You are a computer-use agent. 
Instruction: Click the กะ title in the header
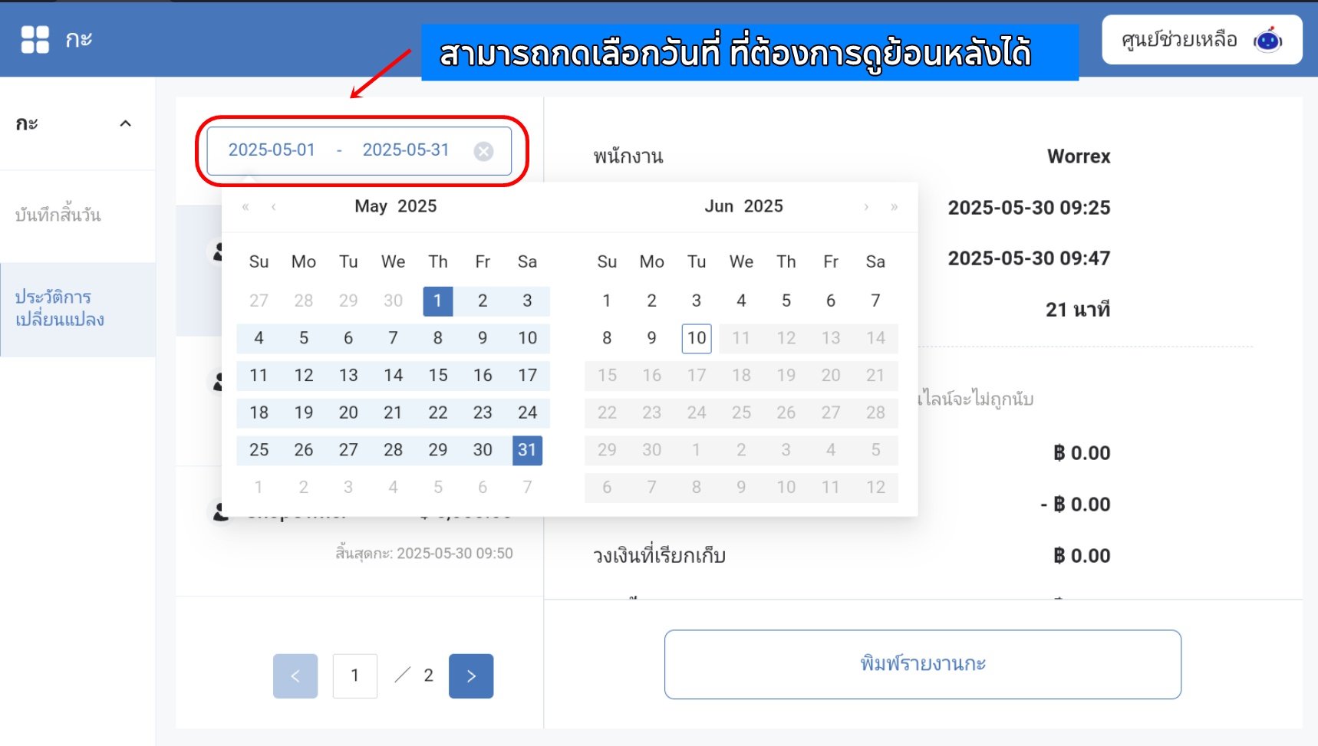(79, 39)
